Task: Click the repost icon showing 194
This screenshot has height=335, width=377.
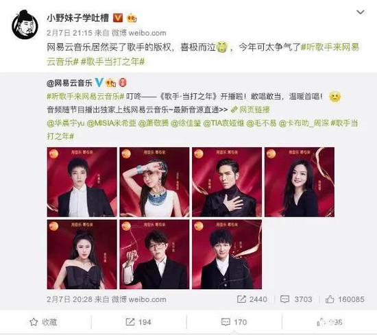Action: point(130,322)
